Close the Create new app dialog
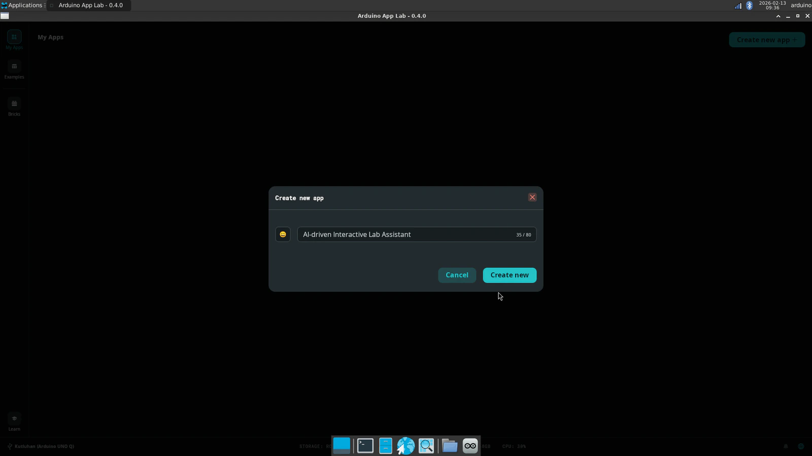The height and width of the screenshot is (456, 812). 532,197
